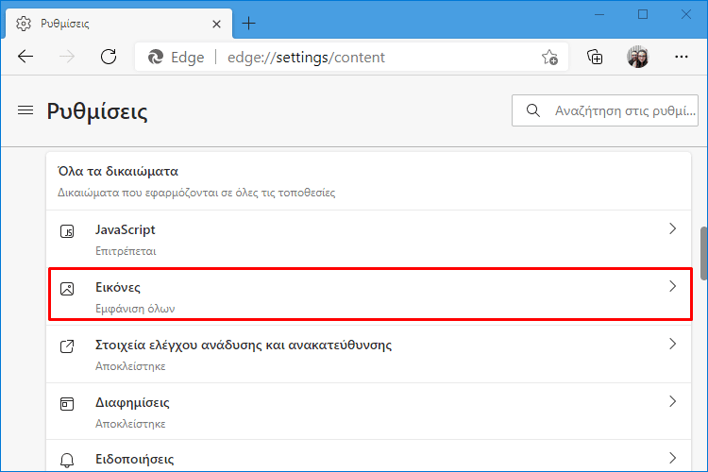The height and width of the screenshot is (472, 708).
Task: Open the three-dots Settings and more menu
Action: (681, 57)
